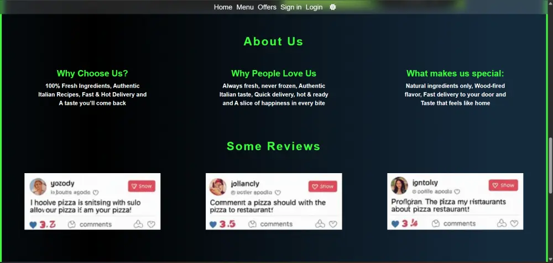553x263 pixels.
Task: Click the page vertical scrollbar thumb
Action: pyautogui.click(x=550, y=165)
